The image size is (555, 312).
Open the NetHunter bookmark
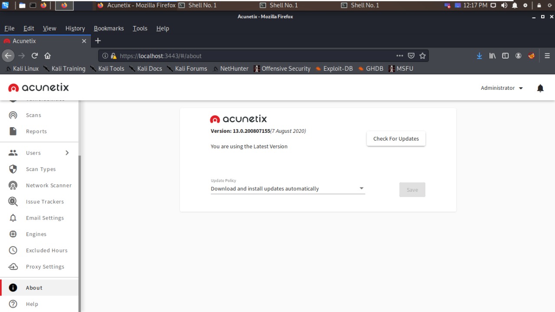[x=230, y=69]
